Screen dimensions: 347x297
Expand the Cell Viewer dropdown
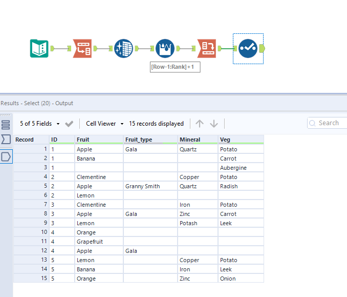[105, 124]
